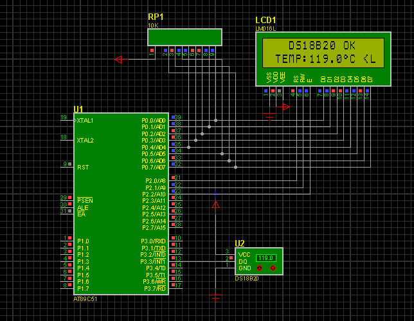Image resolution: width=414 pixels, height=321 pixels.
Task: Select the U2 reference label
Action: click(x=240, y=243)
